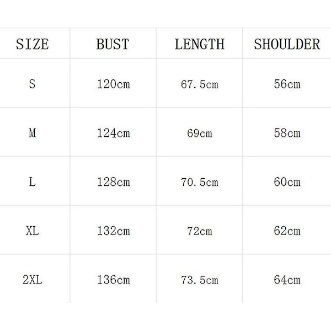
Task: Click the 67.5cm length cell
Action: (200, 84)
